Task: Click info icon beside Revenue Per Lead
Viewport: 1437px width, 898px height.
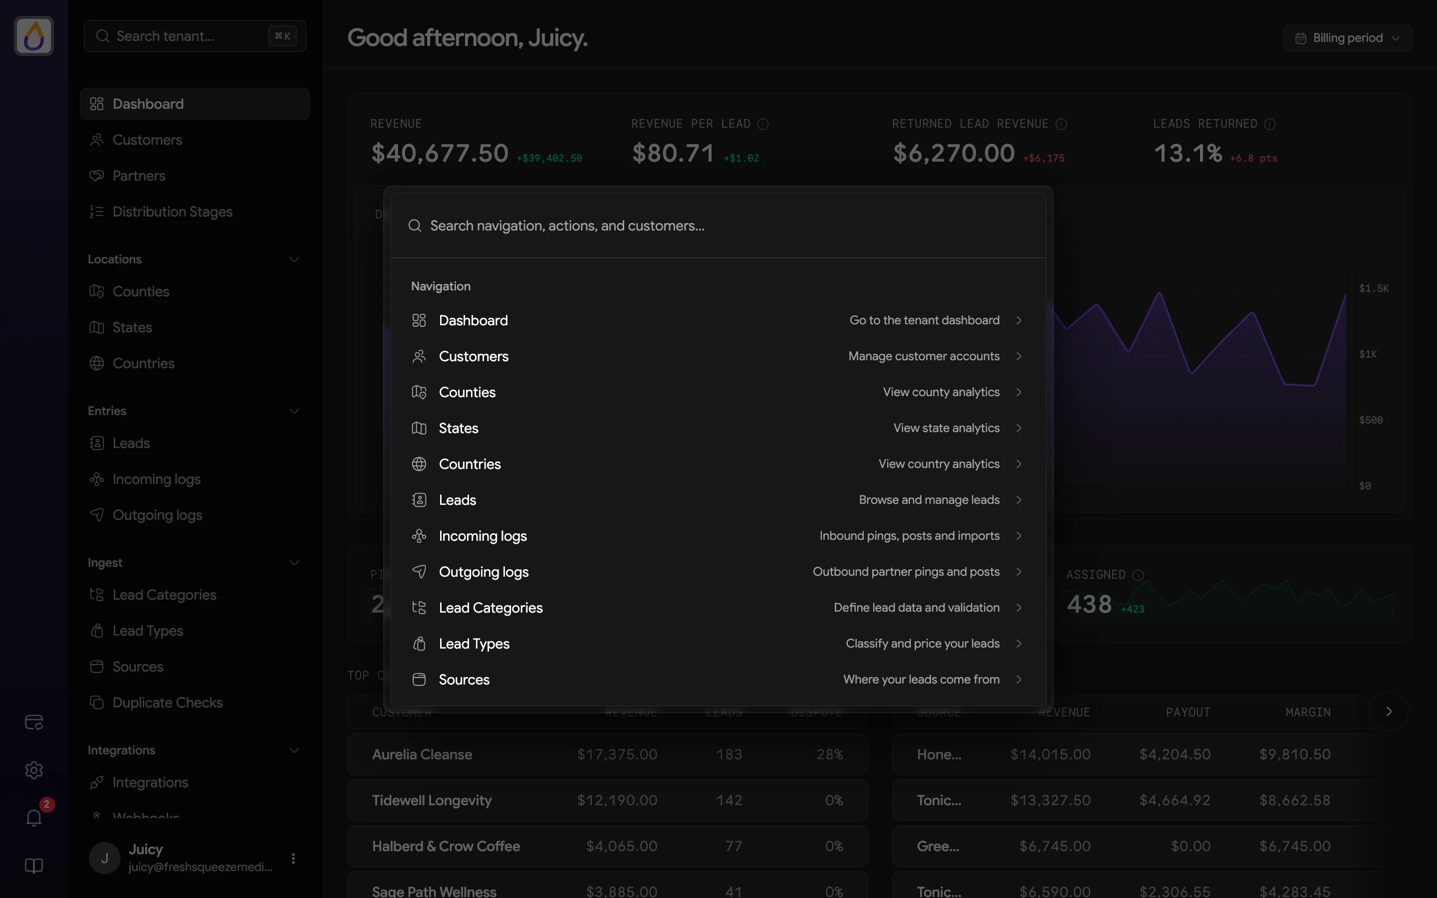Action: coord(763,124)
